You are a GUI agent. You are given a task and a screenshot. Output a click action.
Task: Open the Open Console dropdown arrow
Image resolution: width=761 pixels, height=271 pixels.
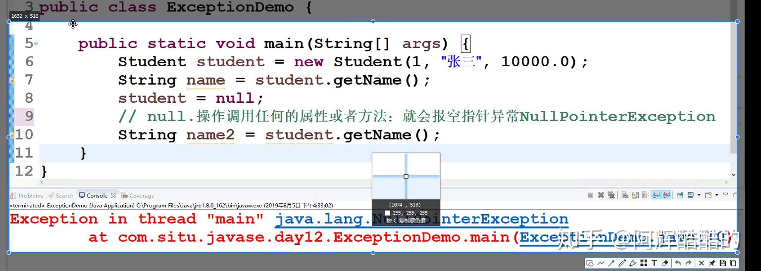[x=717, y=195]
